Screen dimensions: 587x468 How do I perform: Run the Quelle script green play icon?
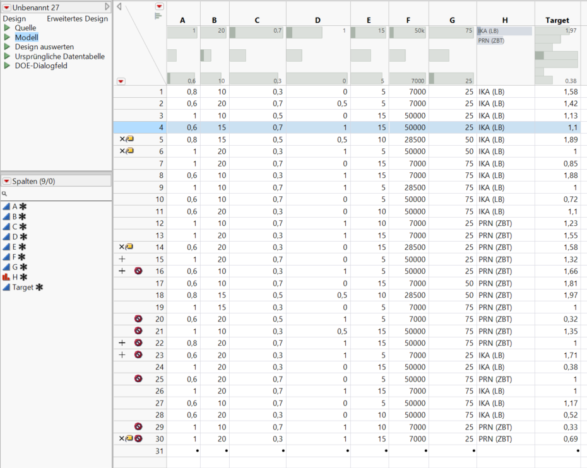8,28
